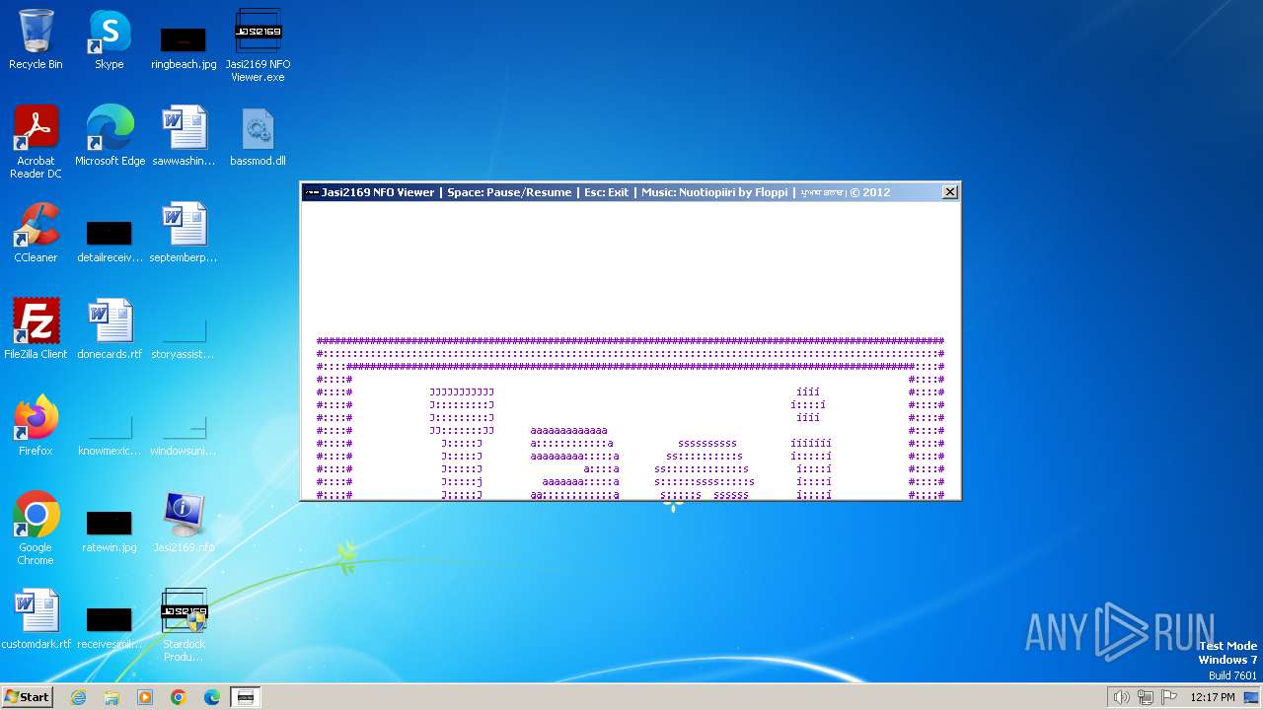Open the network tray icon
Image resolution: width=1263 pixels, height=710 pixels.
(1146, 697)
